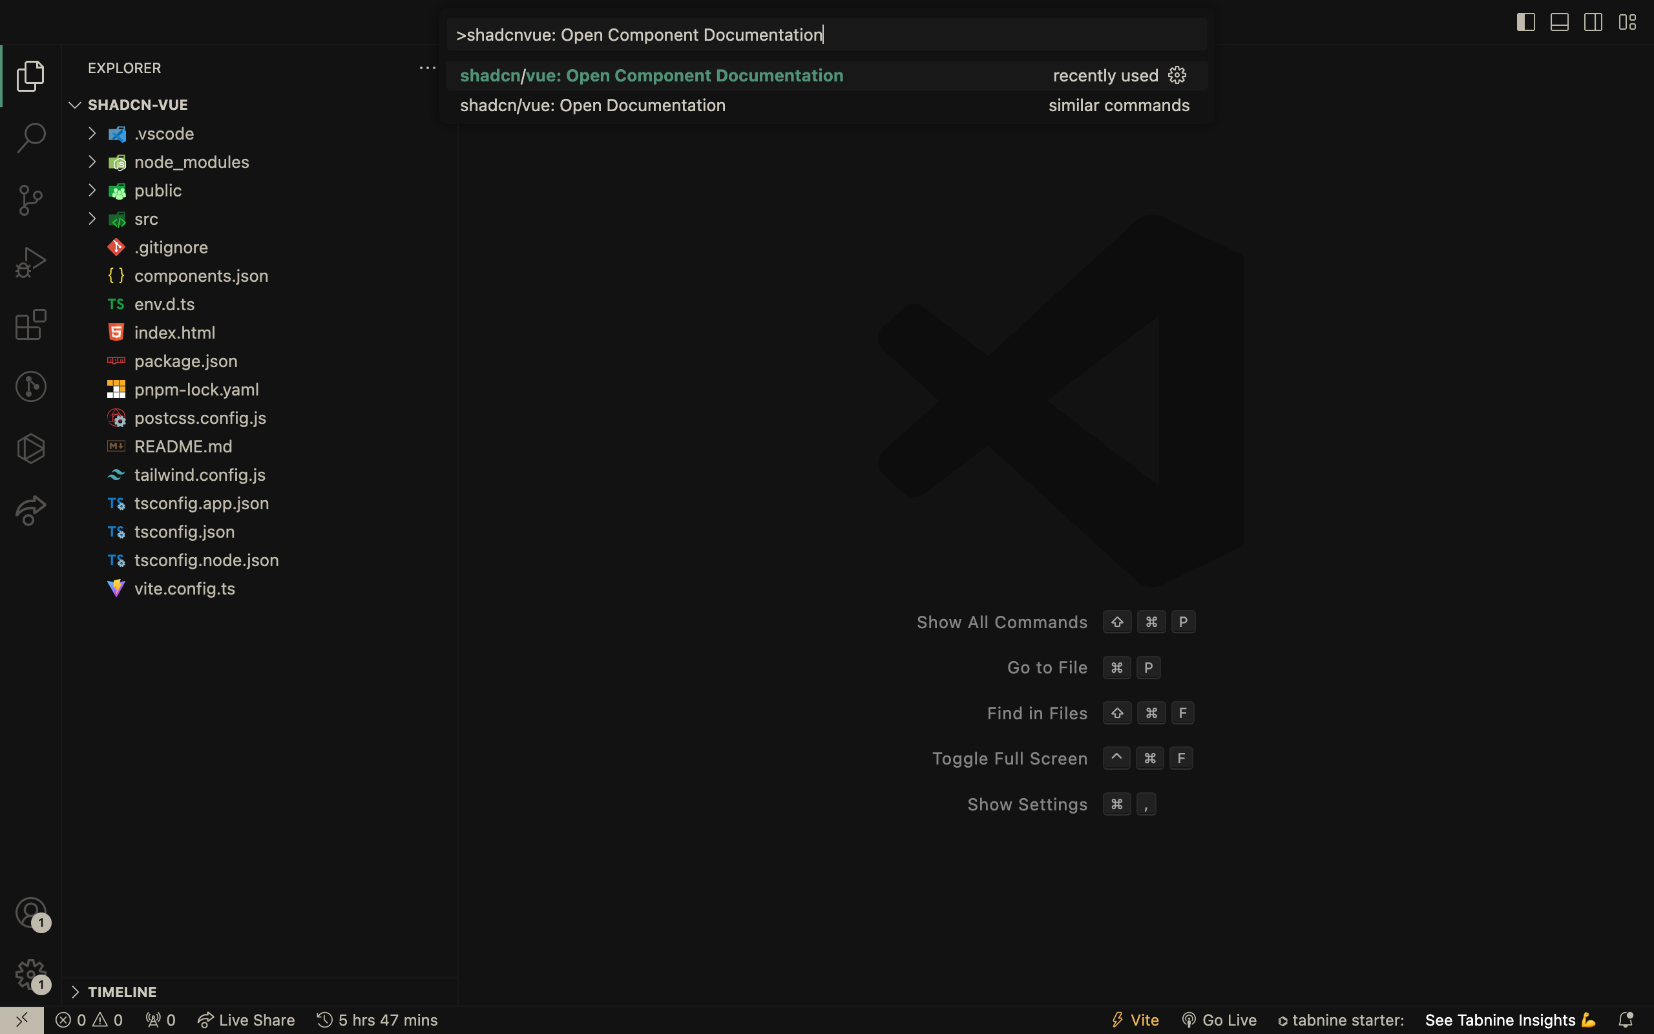Open the vite.config.ts file
Screen dimensions: 1654x1034
pos(185,588)
